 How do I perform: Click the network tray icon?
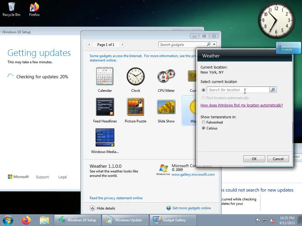[265, 220]
